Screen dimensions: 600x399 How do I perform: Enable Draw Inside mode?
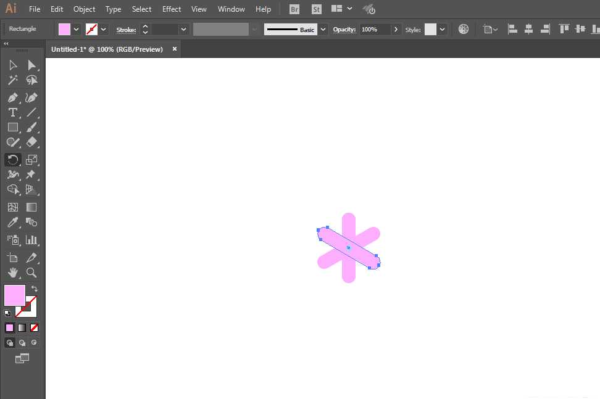click(x=34, y=342)
